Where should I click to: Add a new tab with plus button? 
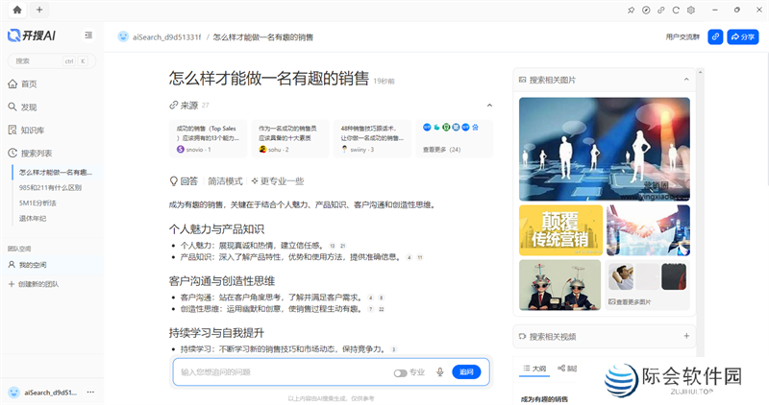(39, 10)
